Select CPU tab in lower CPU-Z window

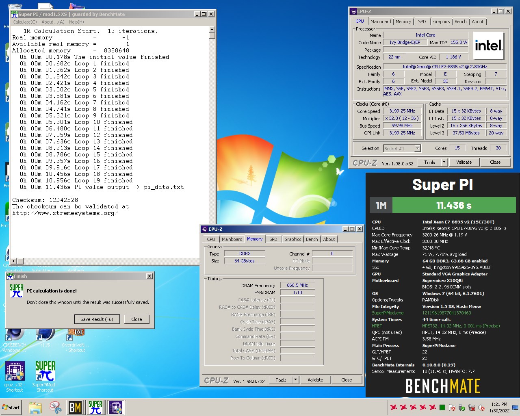point(211,239)
